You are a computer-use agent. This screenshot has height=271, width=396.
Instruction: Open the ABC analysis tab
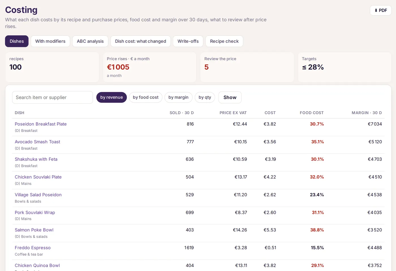point(90,41)
